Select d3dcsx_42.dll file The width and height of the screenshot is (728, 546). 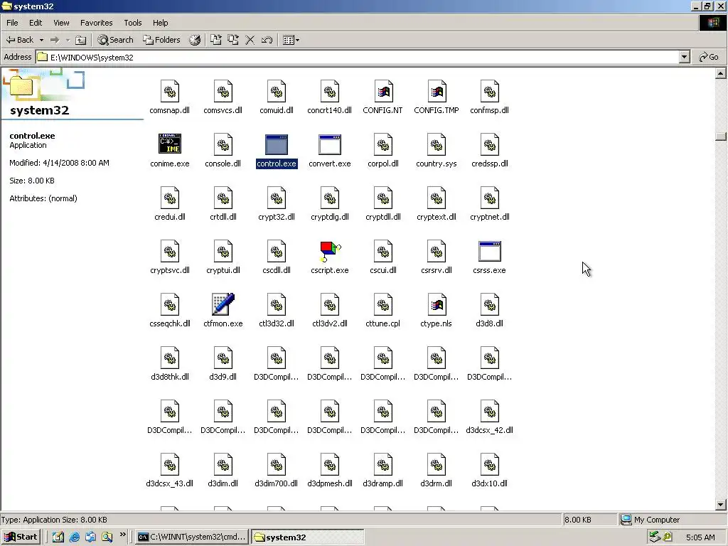click(x=490, y=417)
